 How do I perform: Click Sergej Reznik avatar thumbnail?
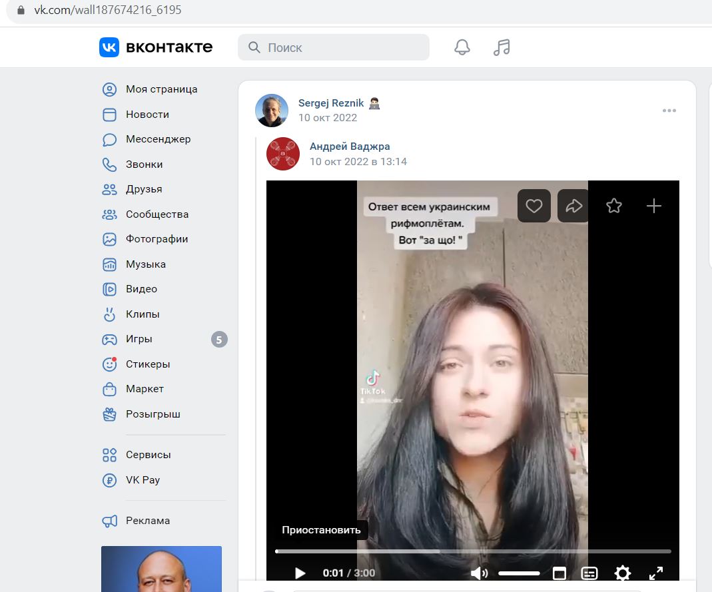pyautogui.click(x=272, y=111)
